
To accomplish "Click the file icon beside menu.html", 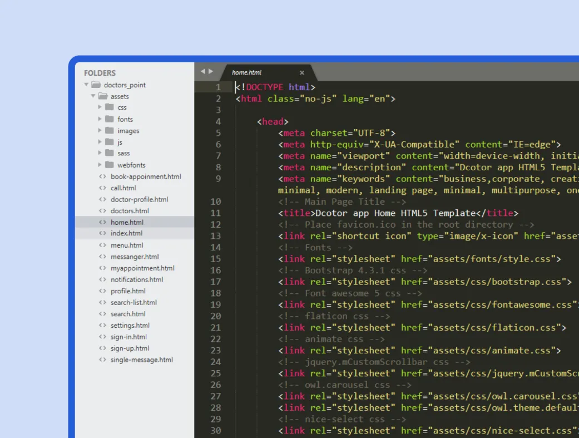I will tap(102, 245).
